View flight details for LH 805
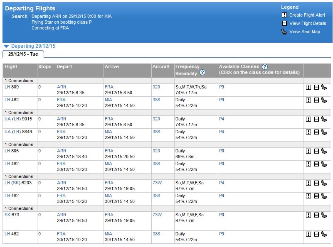Screen dimensions: 333x247 point(316,151)
